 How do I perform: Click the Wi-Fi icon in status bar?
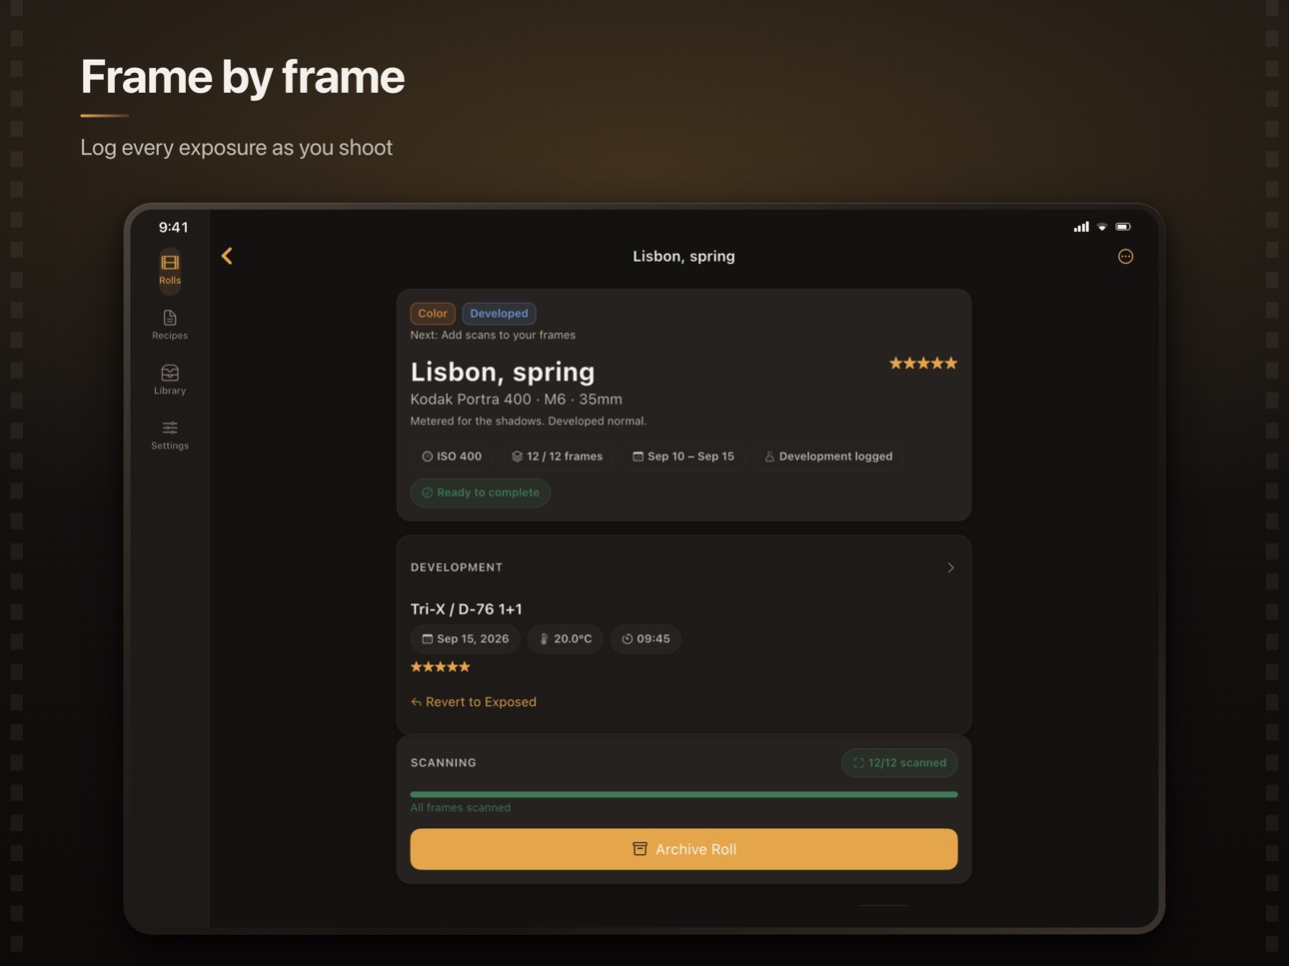point(1102,227)
